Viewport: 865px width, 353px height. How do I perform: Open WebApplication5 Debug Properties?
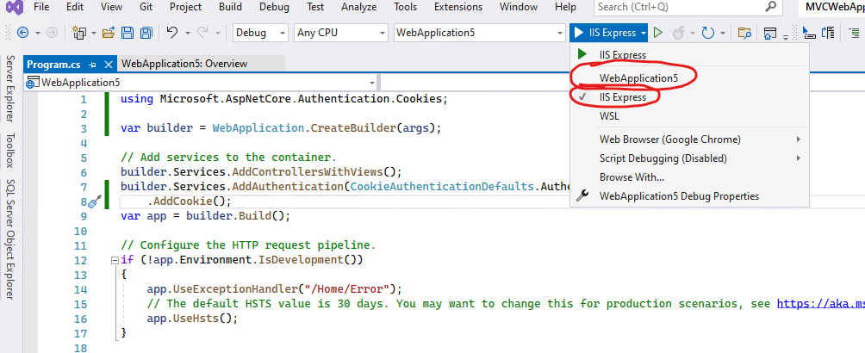(679, 196)
